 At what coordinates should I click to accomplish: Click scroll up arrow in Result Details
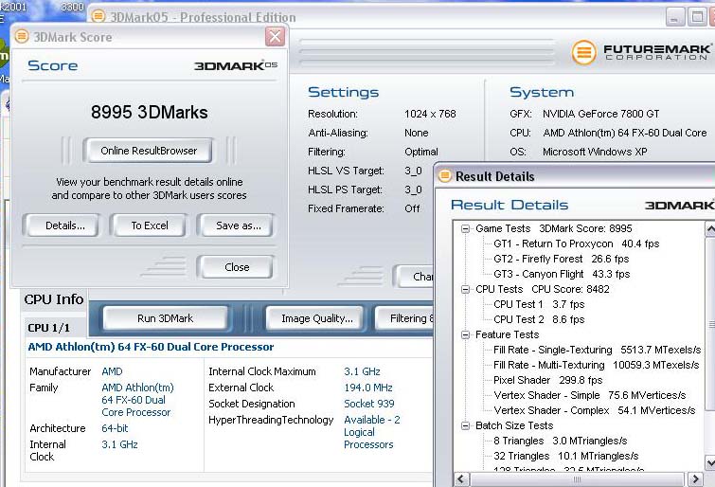tap(710, 228)
